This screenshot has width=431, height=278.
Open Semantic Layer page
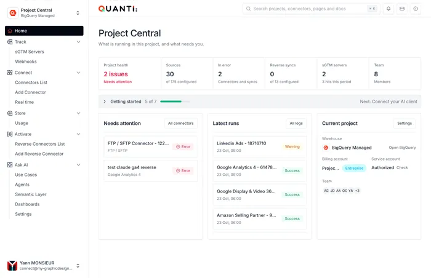click(31, 194)
